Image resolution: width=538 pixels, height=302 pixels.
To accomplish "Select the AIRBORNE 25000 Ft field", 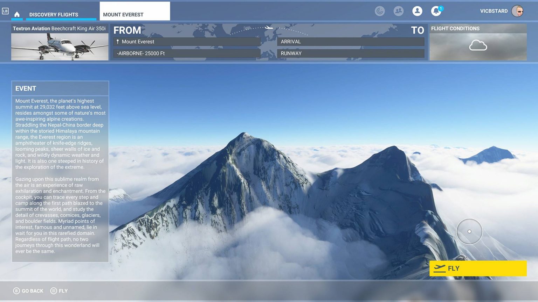I will click(x=187, y=53).
